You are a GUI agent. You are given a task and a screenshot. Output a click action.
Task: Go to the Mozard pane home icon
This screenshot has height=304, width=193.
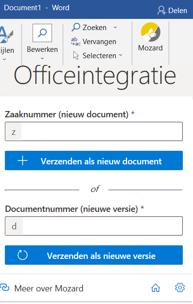coord(156,288)
